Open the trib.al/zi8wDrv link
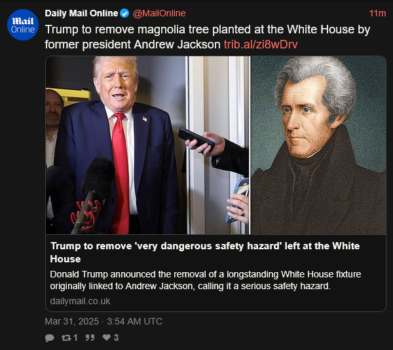The width and height of the screenshot is (393, 350). (x=261, y=44)
